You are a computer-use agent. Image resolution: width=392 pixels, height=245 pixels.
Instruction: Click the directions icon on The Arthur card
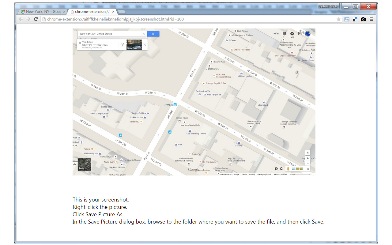click(123, 45)
